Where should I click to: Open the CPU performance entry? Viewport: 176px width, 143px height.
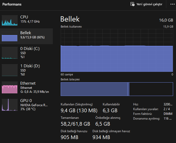[x=30, y=19]
